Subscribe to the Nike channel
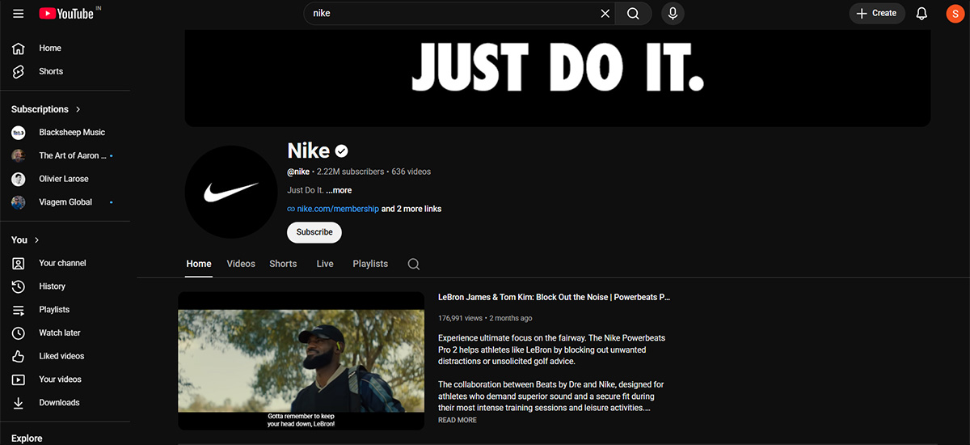This screenshot has width=970, height=445. (x=314, y=232)
